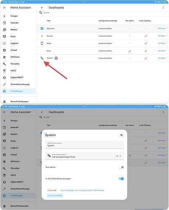The image size is (169, 210).
Task: Click the LÖSCHEN button
Action: pyautogui.click(x=52, y=191)
